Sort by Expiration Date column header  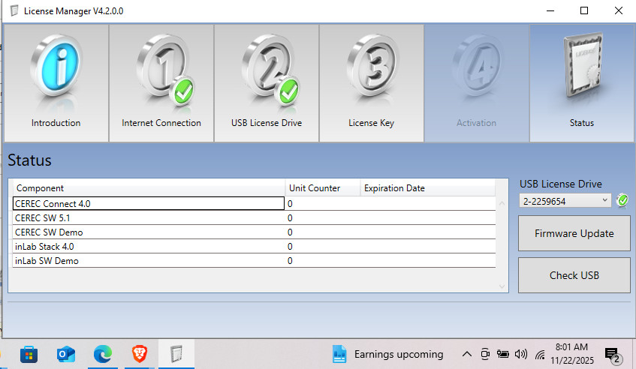(x=428, y=188)
